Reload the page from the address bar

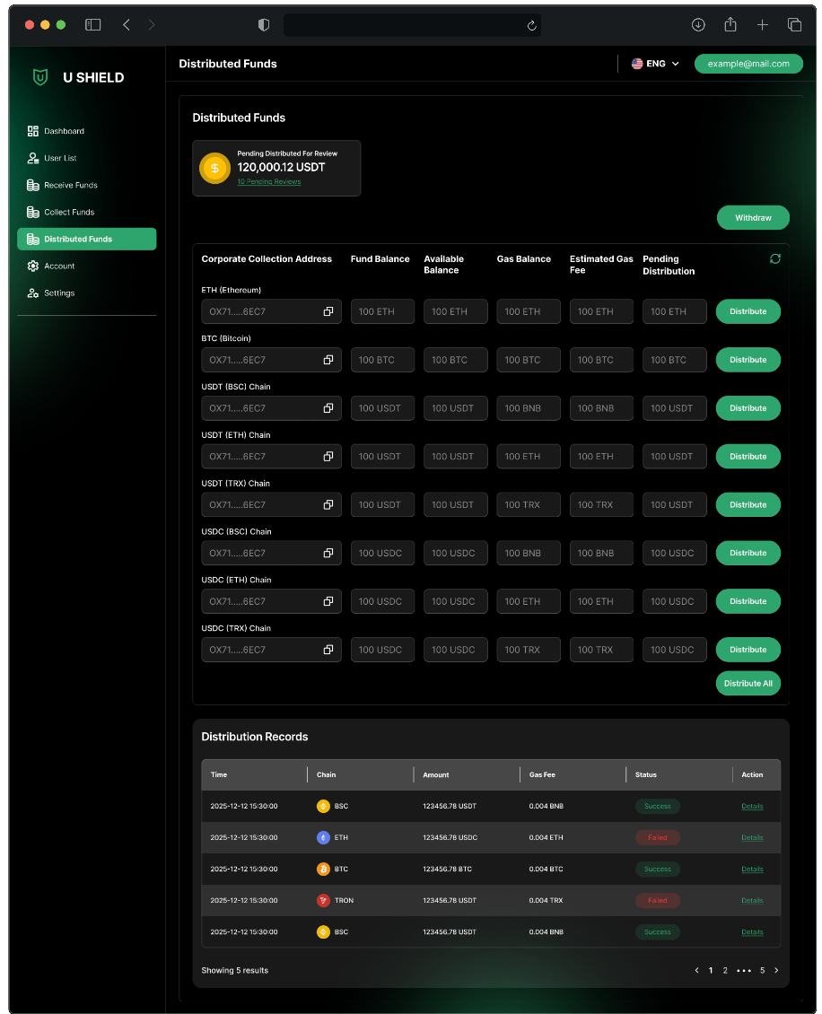pos(532,26)
